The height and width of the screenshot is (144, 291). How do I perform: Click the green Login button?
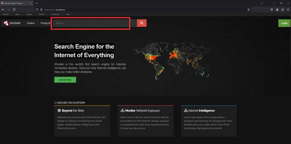coord(284,23)
